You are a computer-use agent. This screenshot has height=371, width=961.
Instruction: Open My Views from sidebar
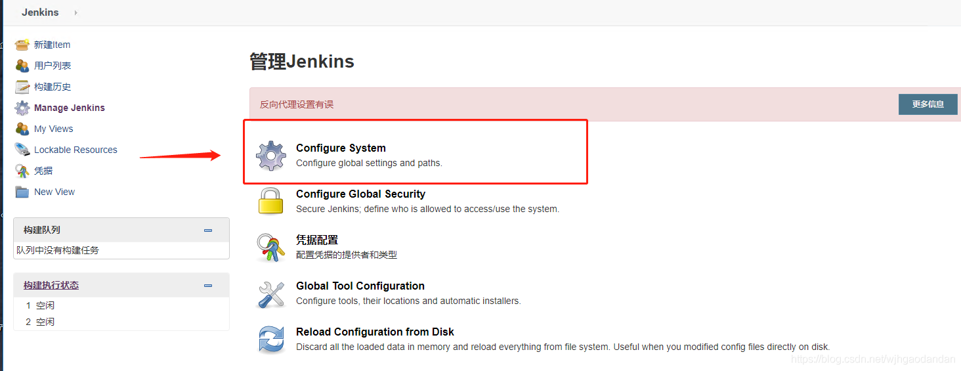pyautogui.click(x=53, y=129)
